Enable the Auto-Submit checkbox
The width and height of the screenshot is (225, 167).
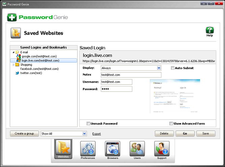(x=172, y=68)
